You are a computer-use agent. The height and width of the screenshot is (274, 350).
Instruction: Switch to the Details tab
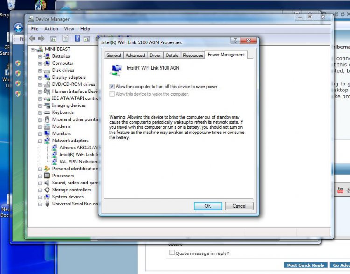[172, 56]
